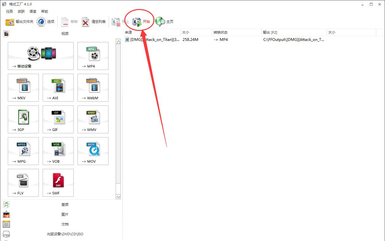This screenshot has height=241, width=385.
Task: Click the 开始 (Start) conversion button
Action: pyautogui.click(x=141, y=22)
